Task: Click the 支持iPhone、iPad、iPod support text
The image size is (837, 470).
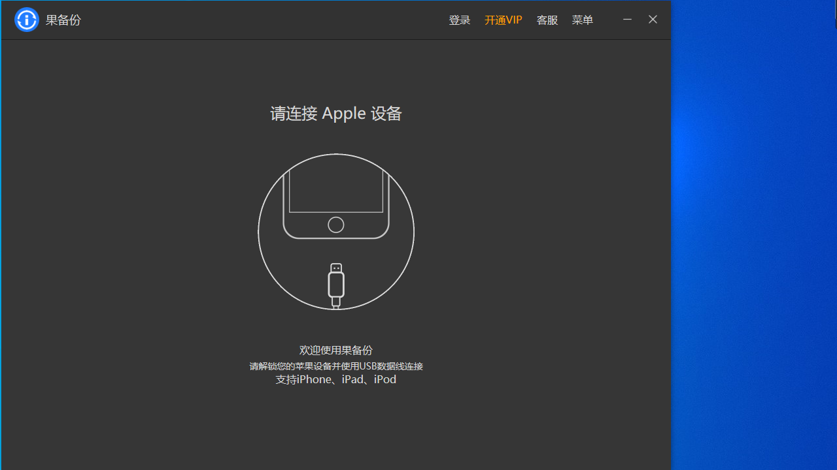Action: (335, 379)
